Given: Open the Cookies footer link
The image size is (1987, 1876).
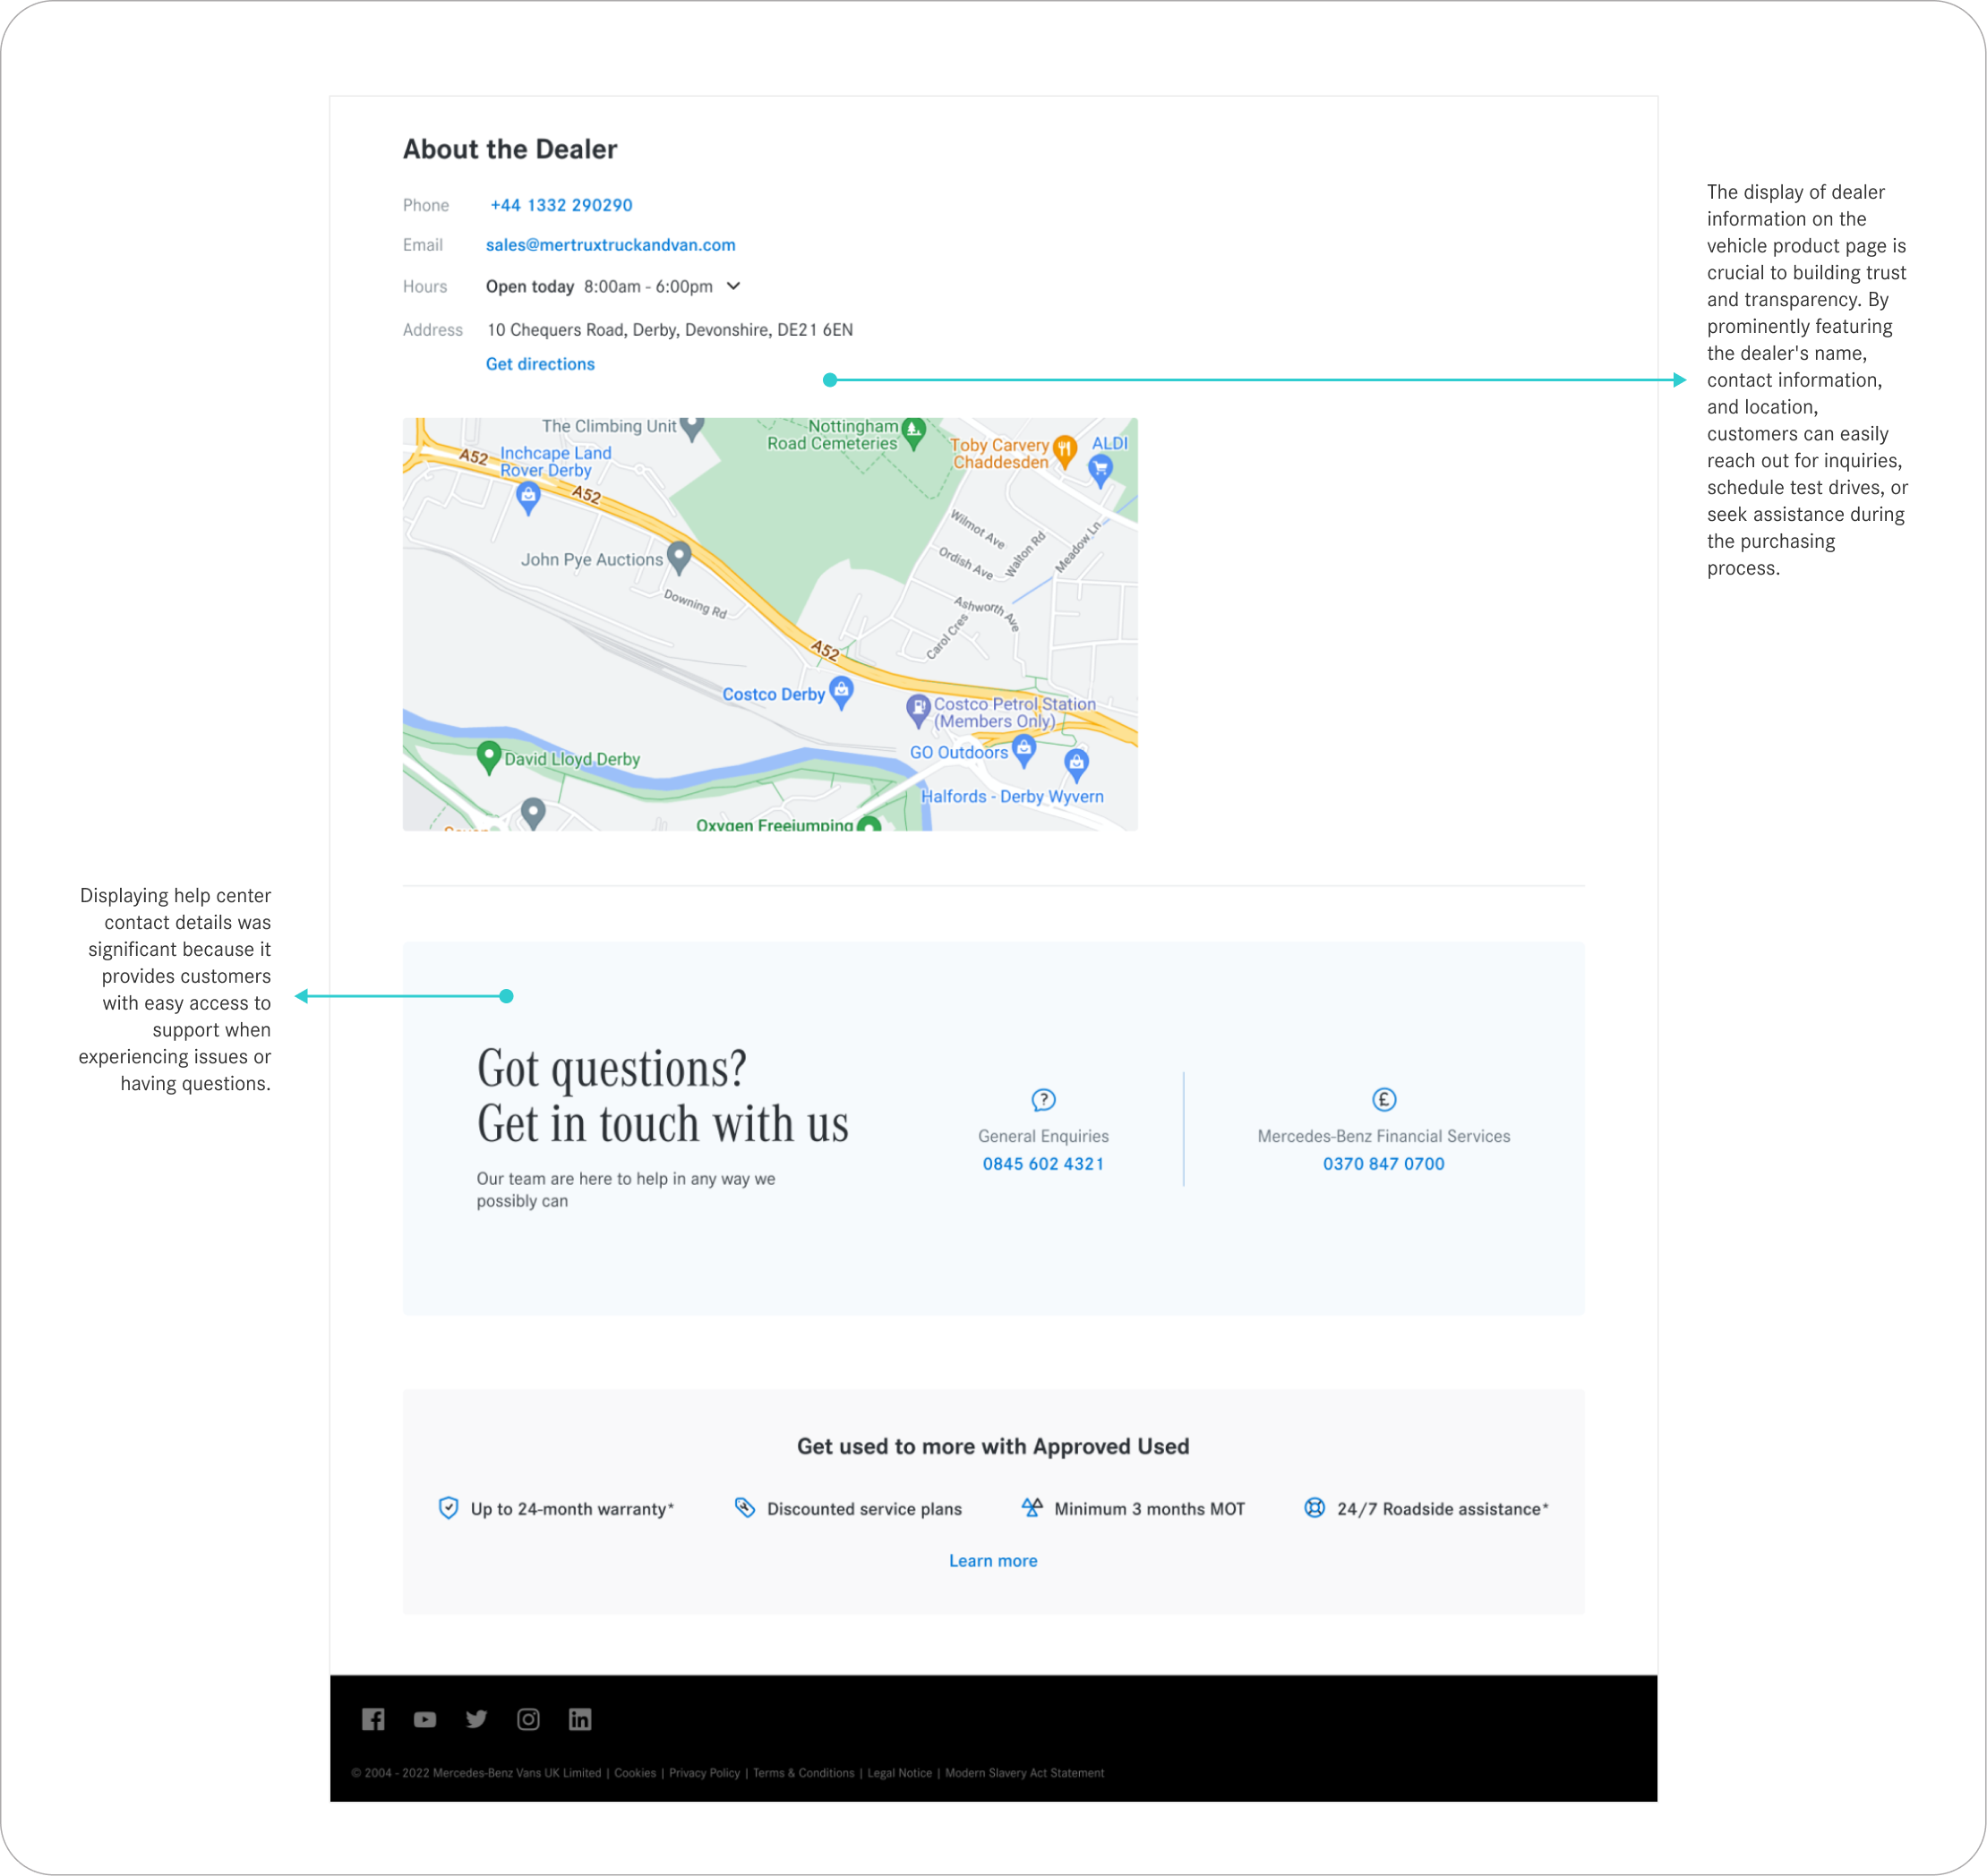Looking at the screenshot, I should (635, 1773).
